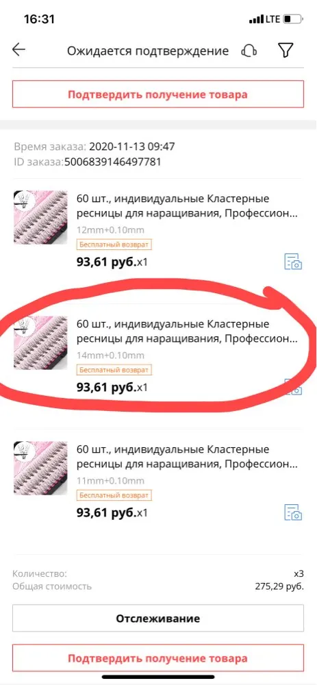
Task: Tap photo review icon for 12mm item
Action: point(294,261)
